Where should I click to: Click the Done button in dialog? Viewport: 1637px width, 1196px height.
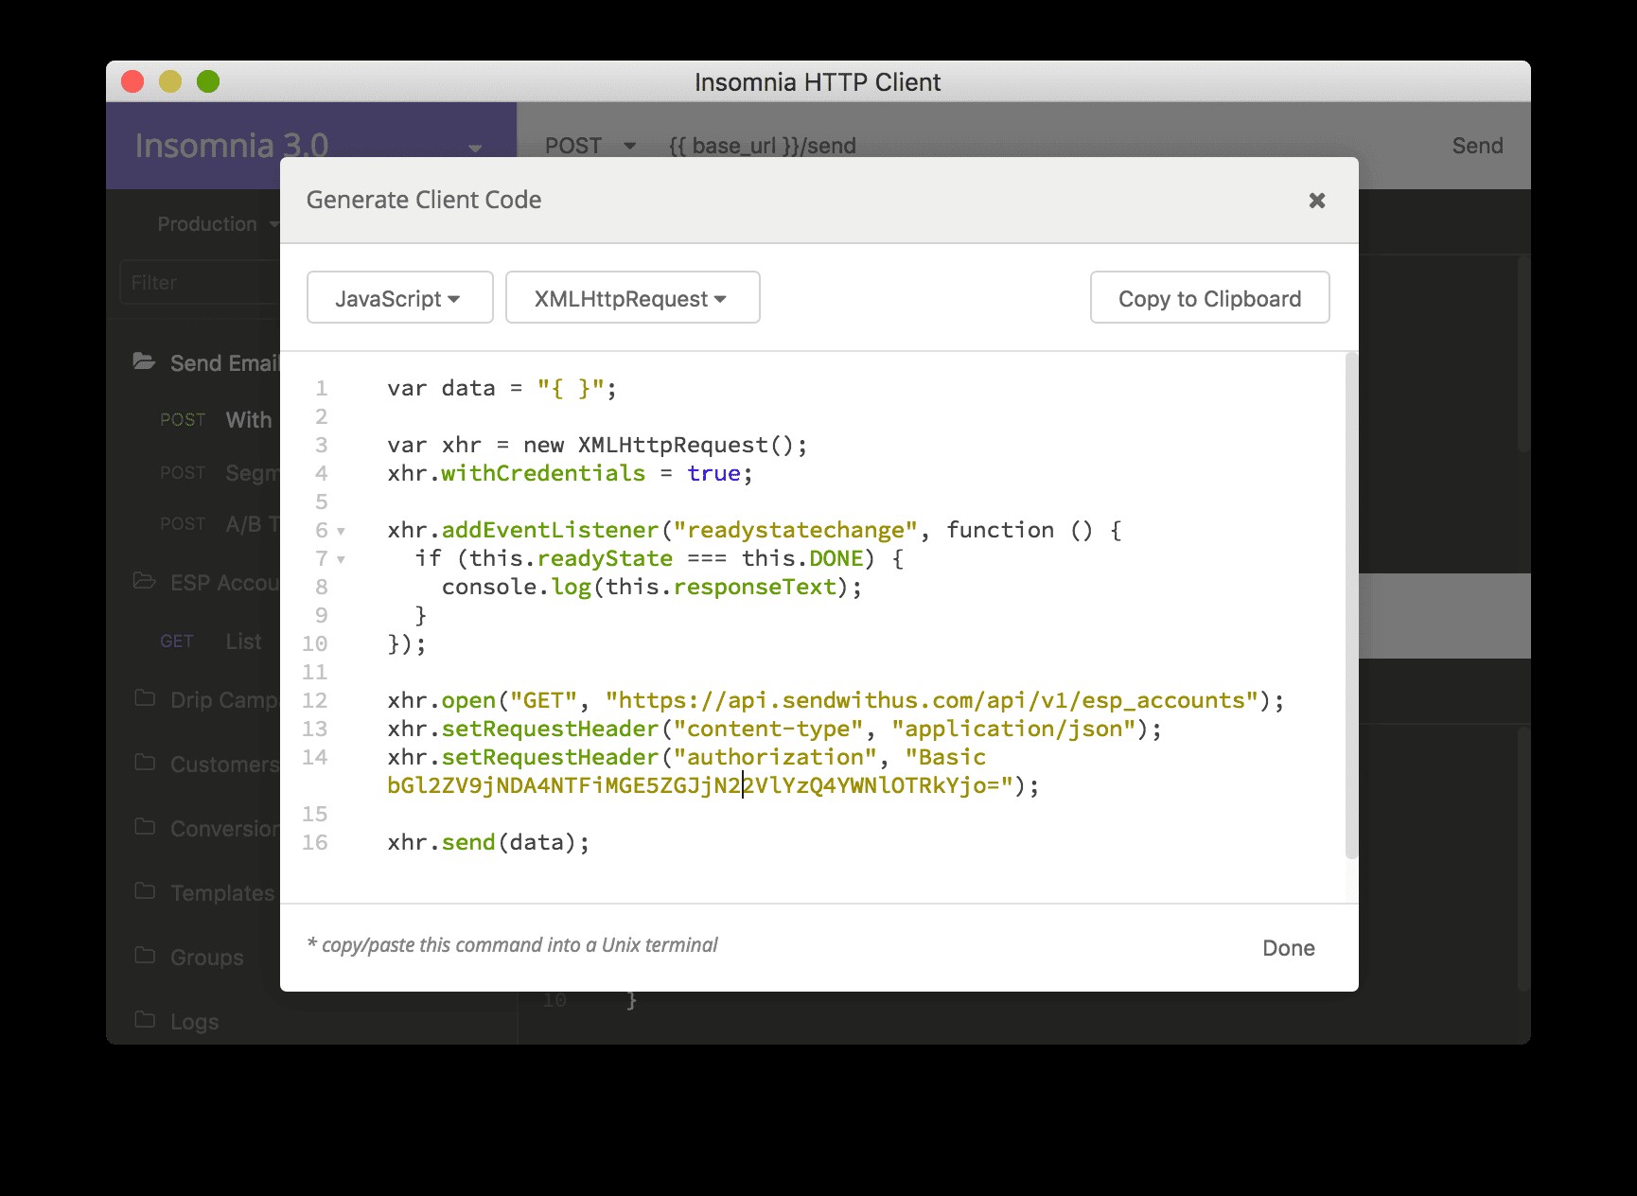(x=1288, y=948)
